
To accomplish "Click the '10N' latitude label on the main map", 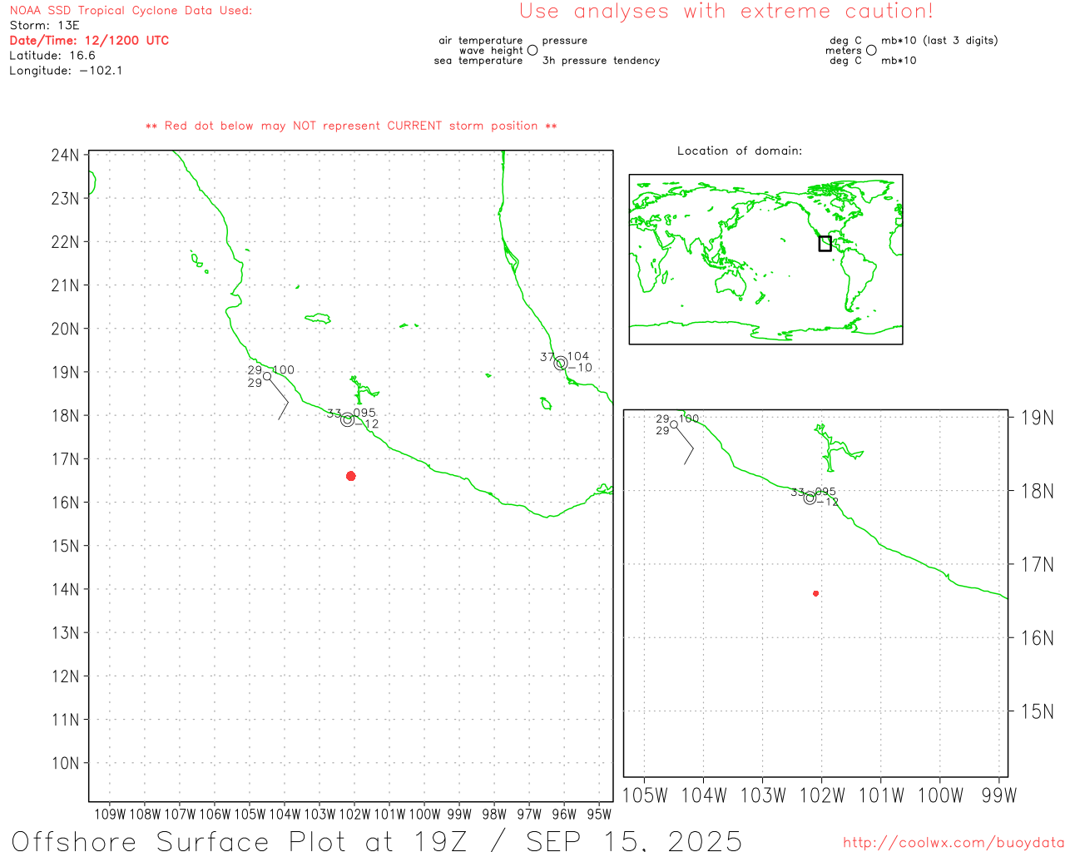I will click(x=65, y=763).
